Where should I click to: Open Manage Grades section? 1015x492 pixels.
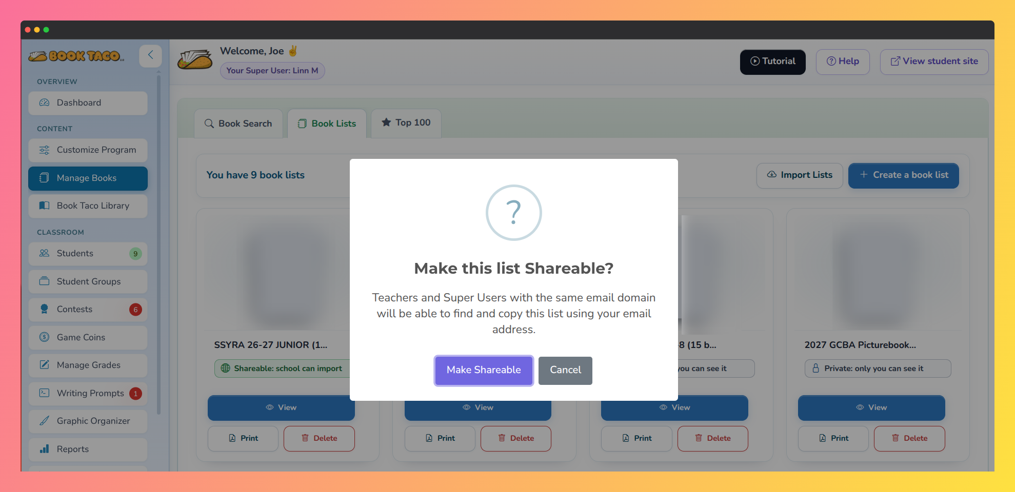tap(88, 365)
